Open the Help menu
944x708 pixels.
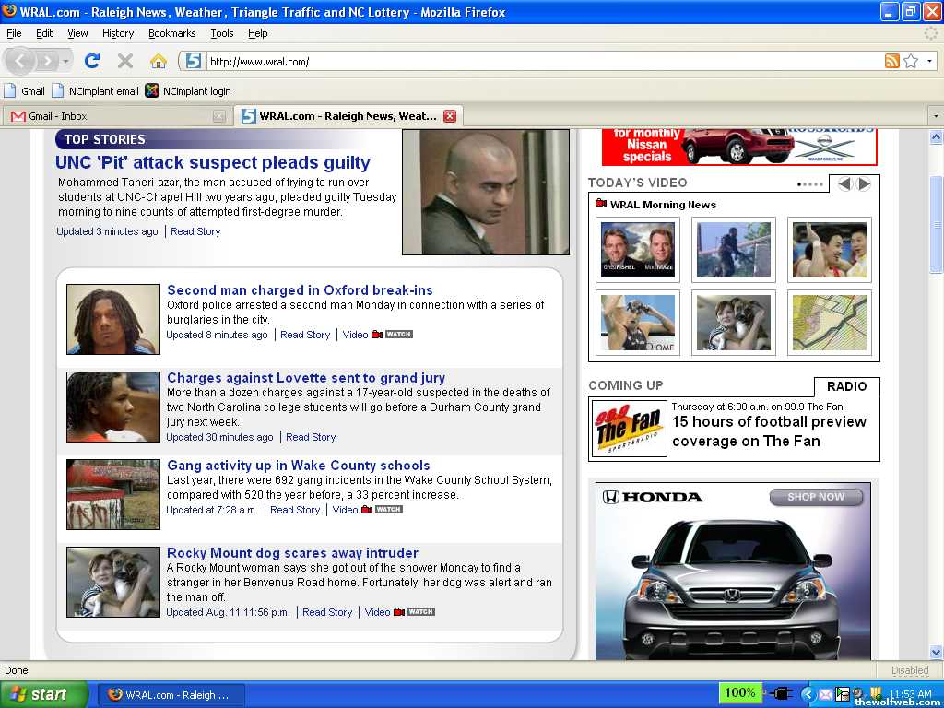[258, 34]
